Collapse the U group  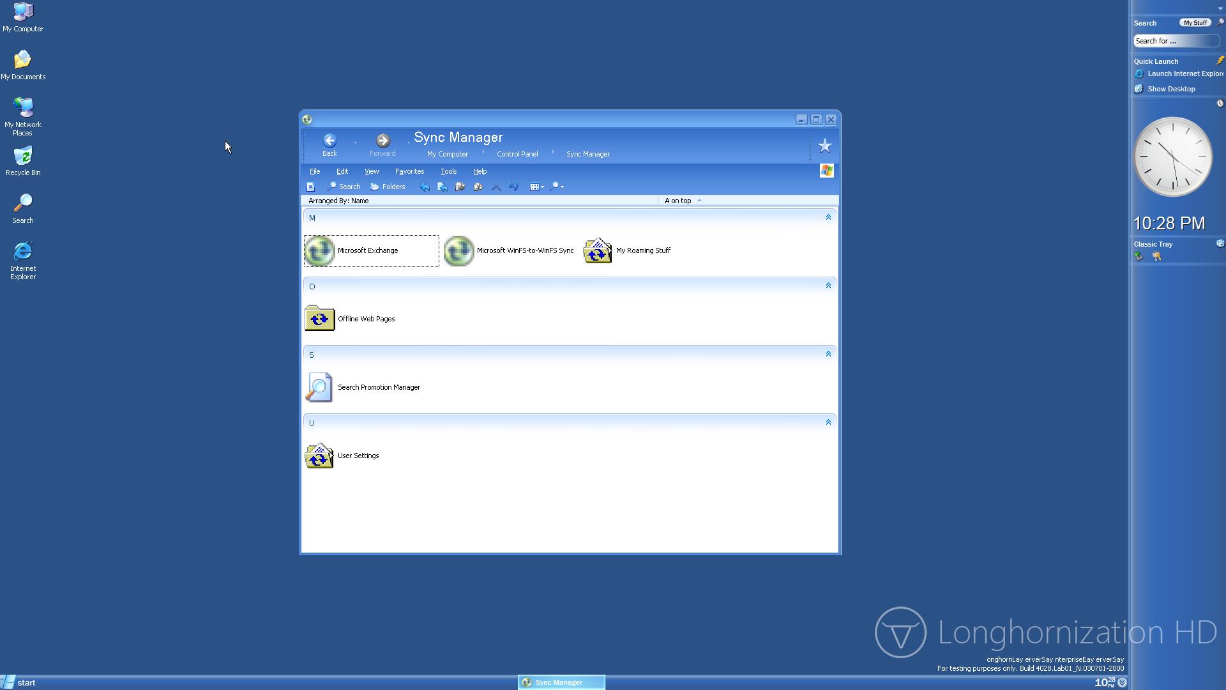click(828, 423)
